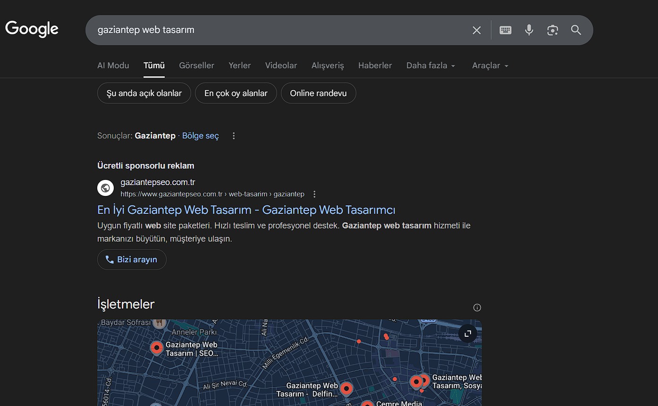Click inside the search input field
658x406 pixels.
coord(278,30)
